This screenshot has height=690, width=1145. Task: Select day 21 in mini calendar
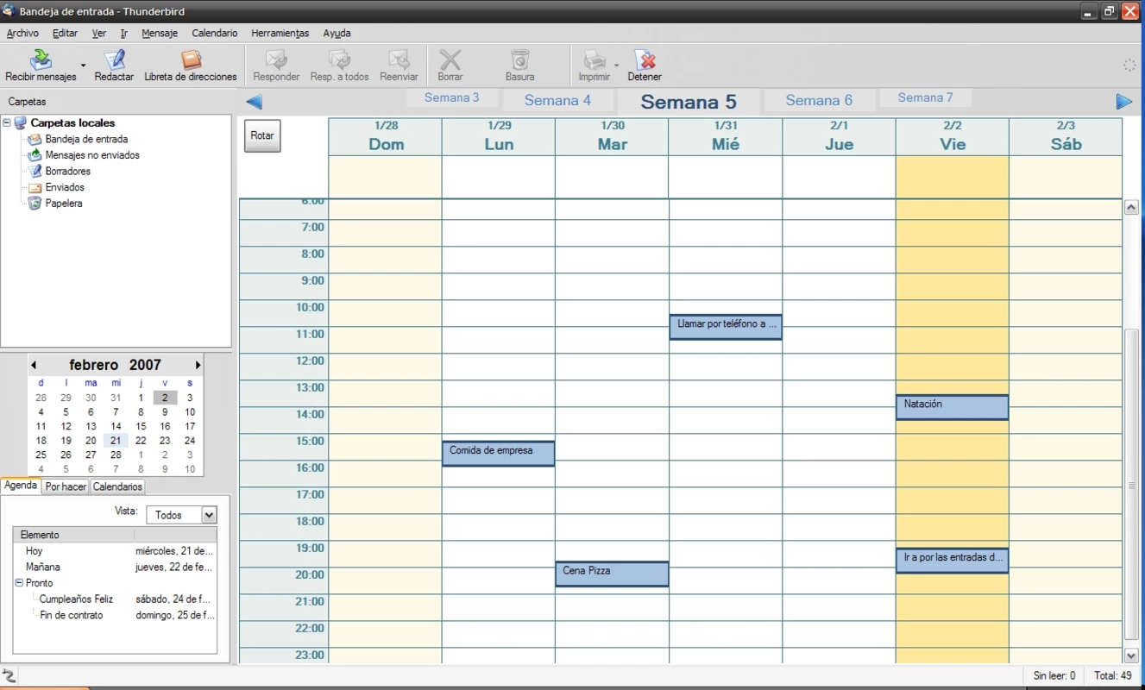(x=116, y=440)
